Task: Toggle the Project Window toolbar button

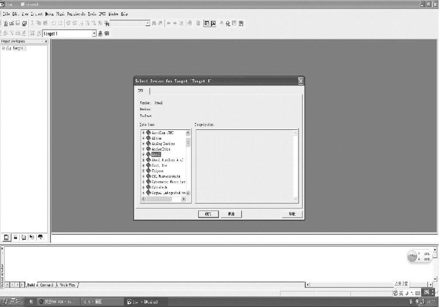Action: (x=207, y=23)
